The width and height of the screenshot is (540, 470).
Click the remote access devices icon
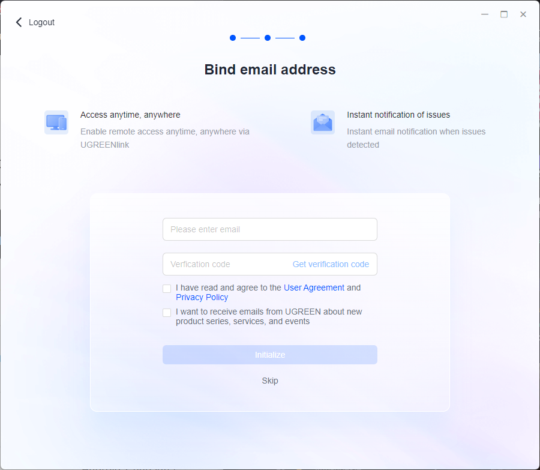coord(56,122)
